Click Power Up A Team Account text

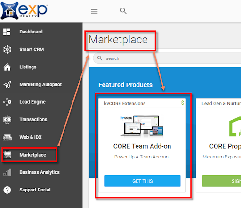tap(142, 157)
